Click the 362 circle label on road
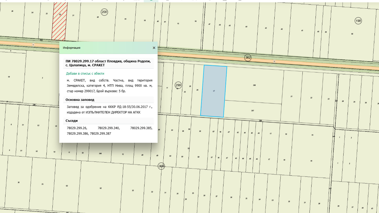 point(248,57)
